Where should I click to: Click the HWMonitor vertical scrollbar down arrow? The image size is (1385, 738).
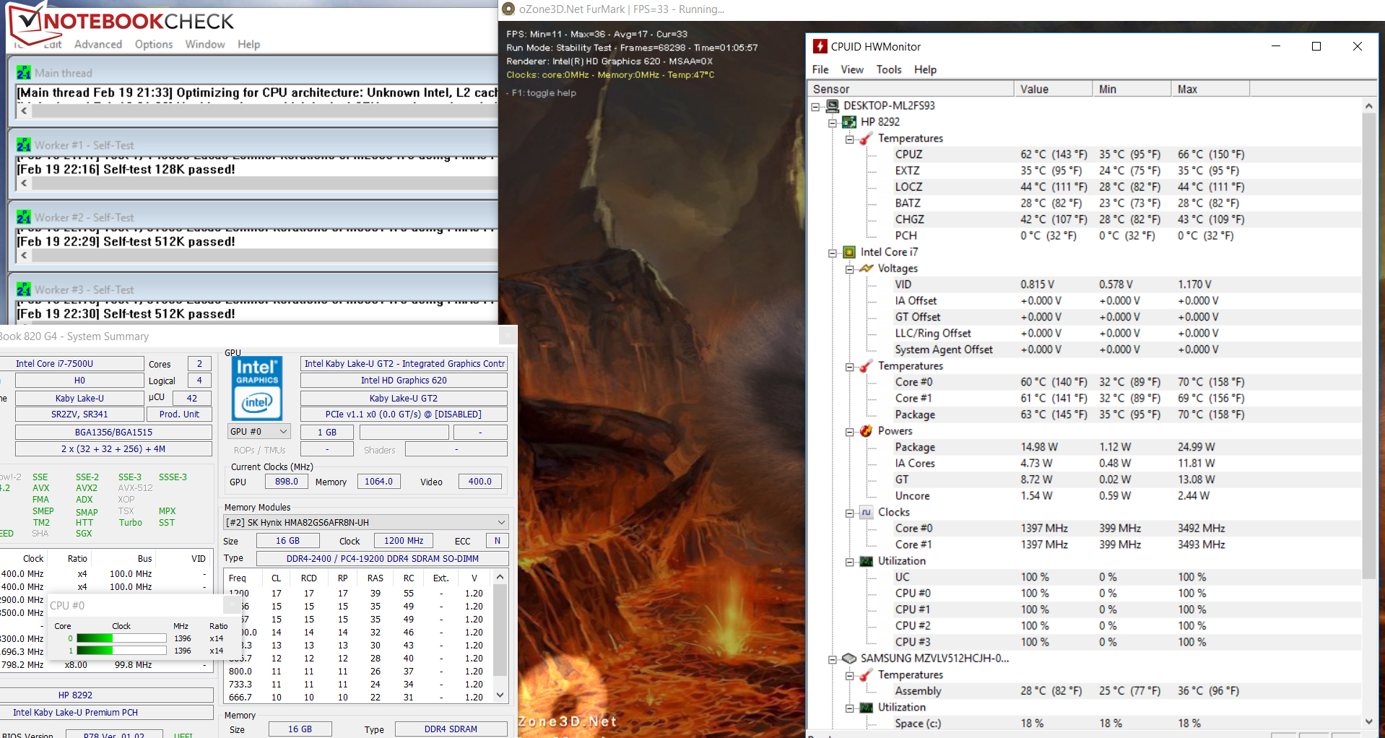1368,721
